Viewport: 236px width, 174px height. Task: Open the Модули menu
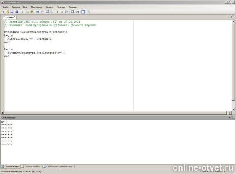click(61, 7)
